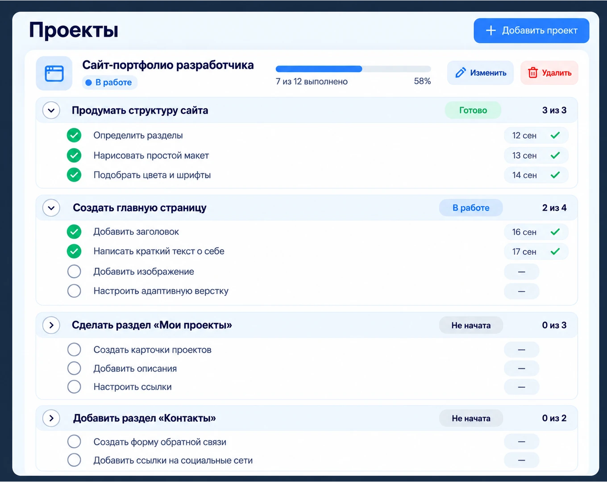This screenshot has width=607, height=482.
Task: Complete the Настроить ссылки task
Action: coord(74,386)
